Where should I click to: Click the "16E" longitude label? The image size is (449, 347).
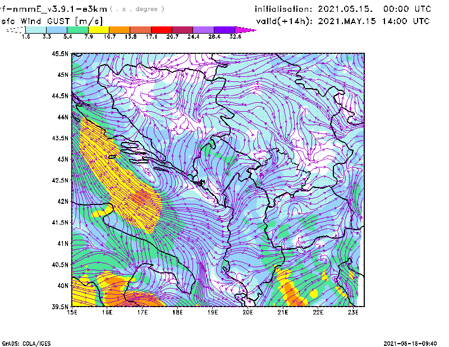(x=107, y=312)
